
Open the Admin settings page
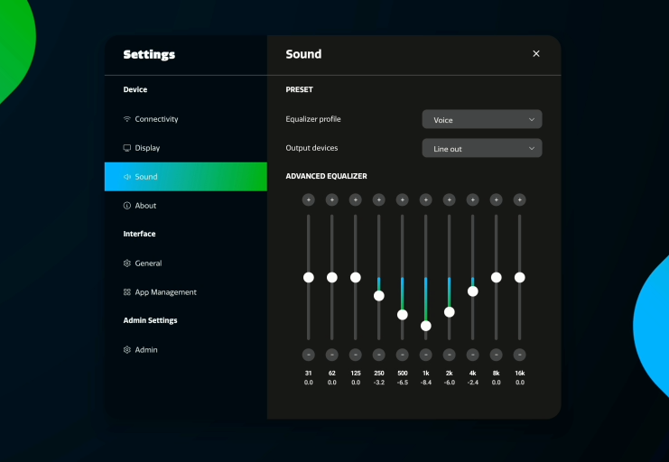coord(186,350)
